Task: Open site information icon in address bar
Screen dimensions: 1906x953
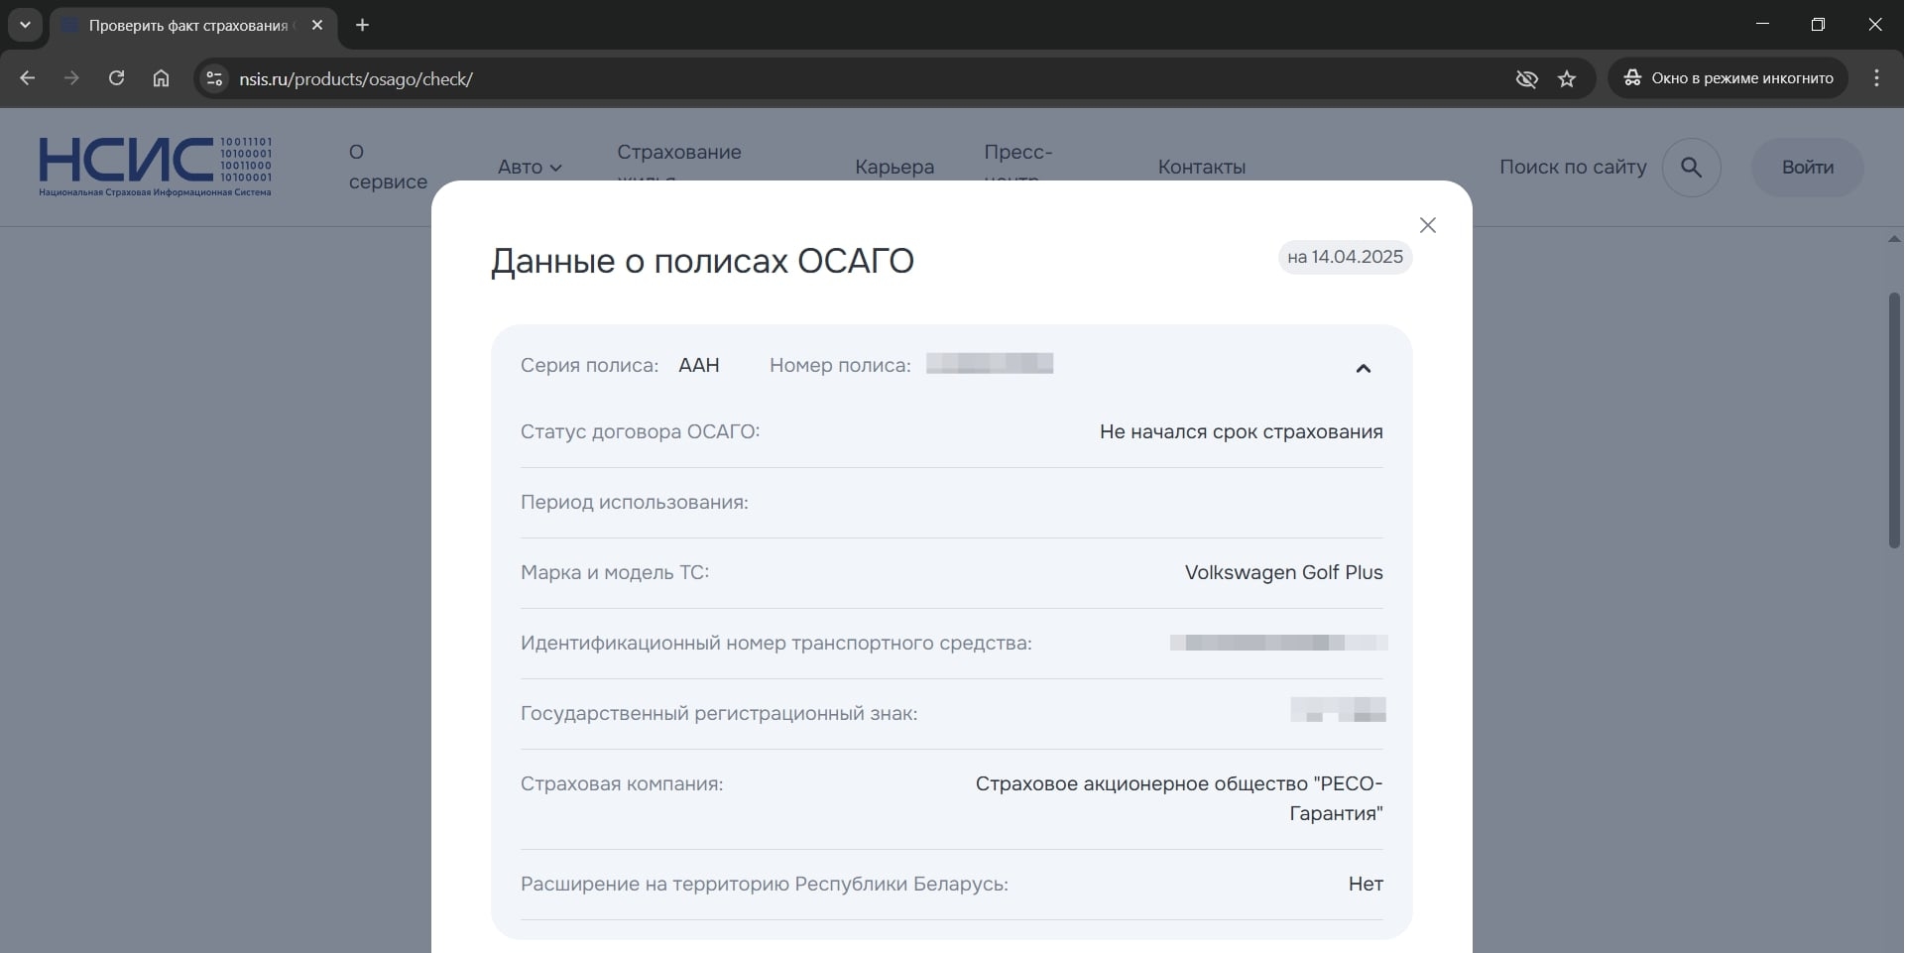Action: coord(213,78)
